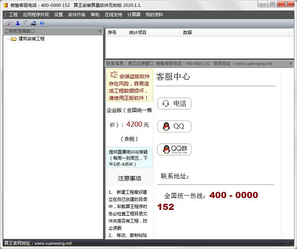The width and height of the screenshot is (297, 249).
Task: Select the 建筑安装工程 folder in tree
Action: point(31,39)
